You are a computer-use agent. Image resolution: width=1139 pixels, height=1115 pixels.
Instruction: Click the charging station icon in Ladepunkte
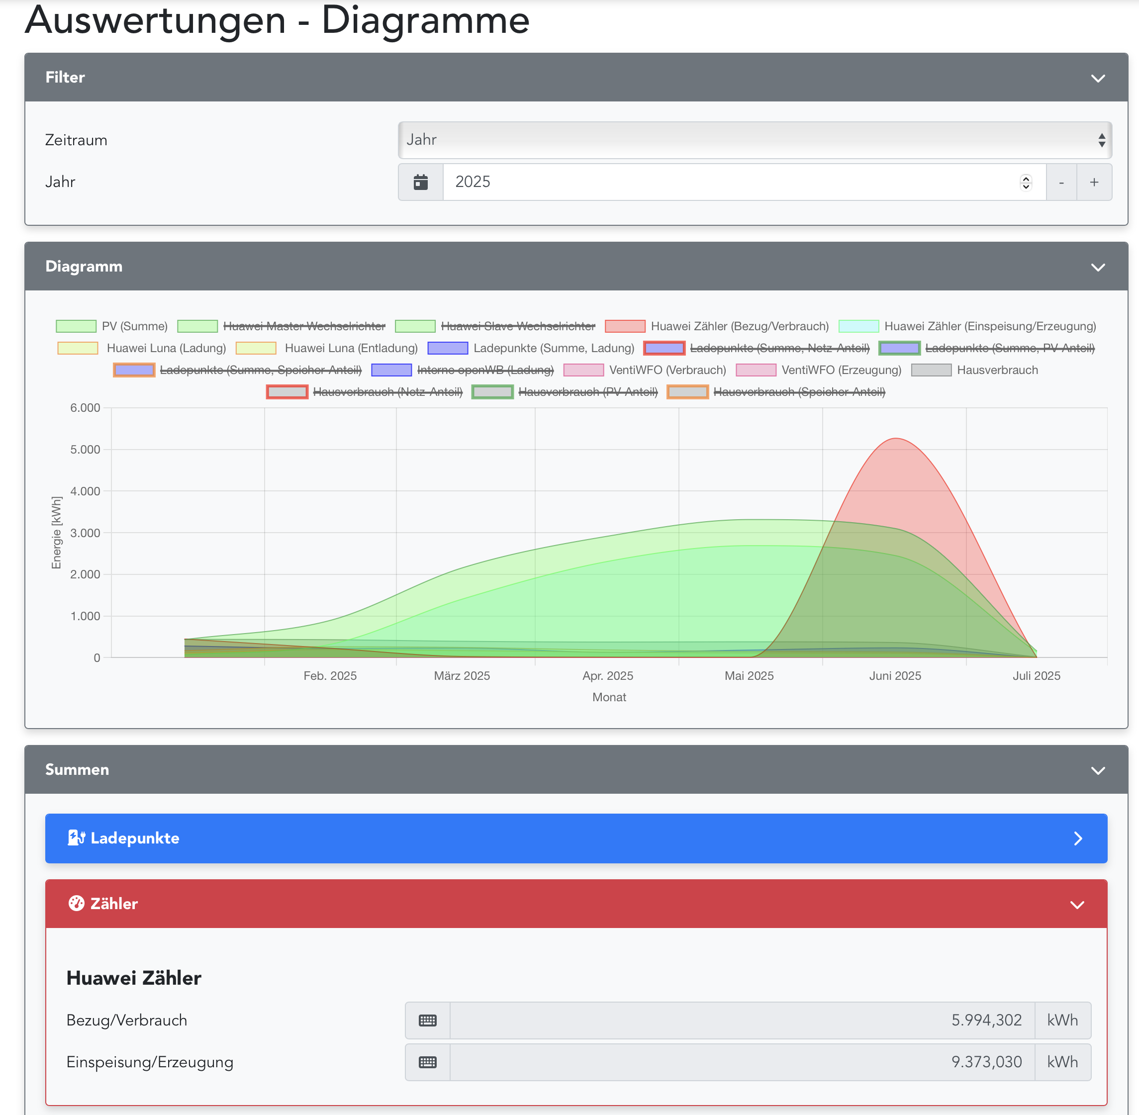click(x=76, y=838)
